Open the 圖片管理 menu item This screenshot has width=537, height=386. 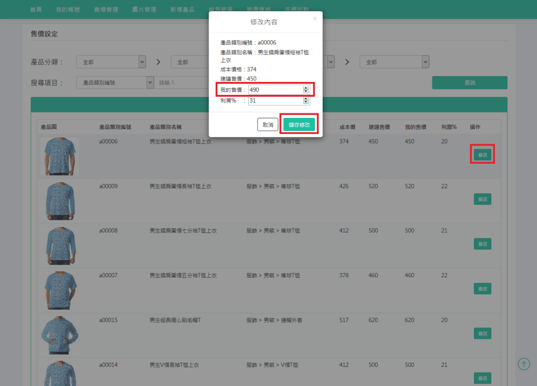pos(144,9)
